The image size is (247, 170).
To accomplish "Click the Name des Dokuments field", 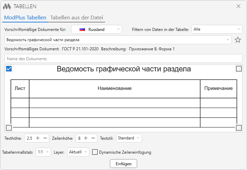I will tap(123, 59).
